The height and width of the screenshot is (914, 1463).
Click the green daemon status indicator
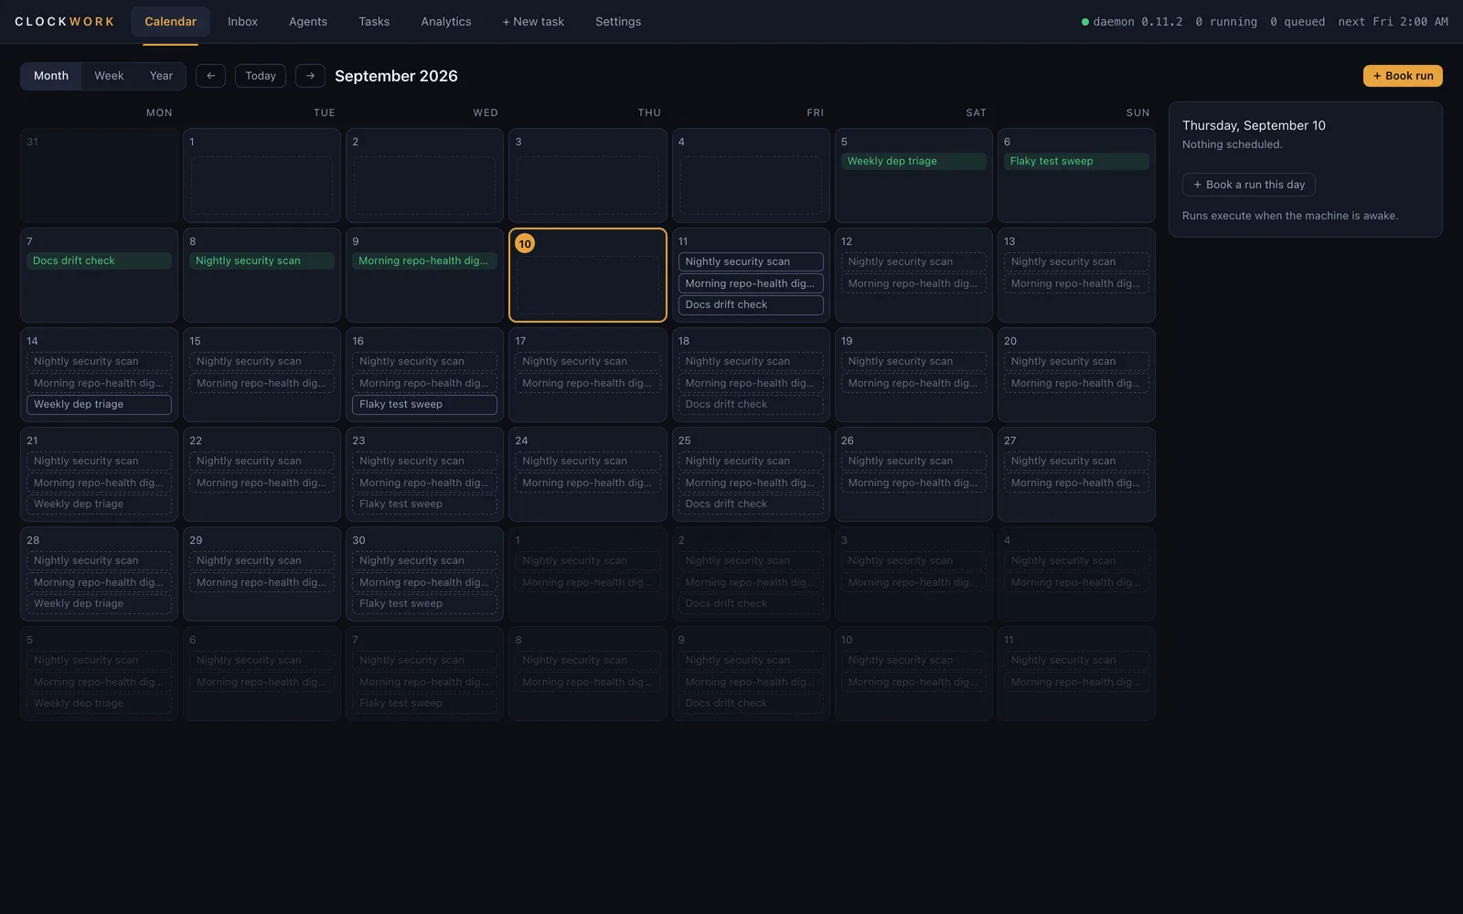(x=1085, y=22)
